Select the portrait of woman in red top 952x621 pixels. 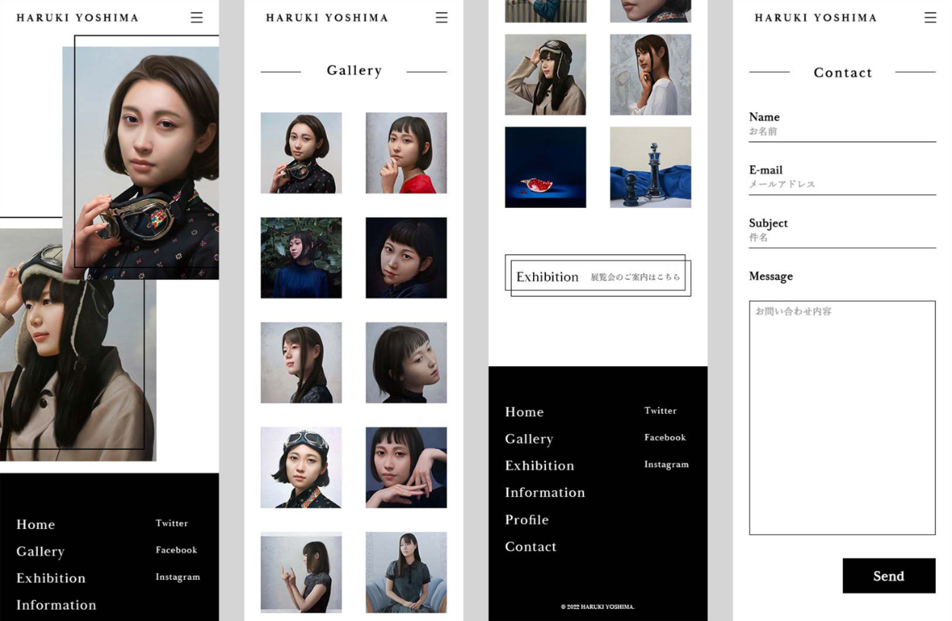[406, 153]
